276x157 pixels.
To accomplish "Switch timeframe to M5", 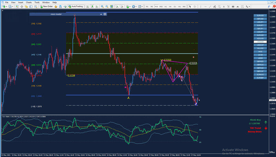I will [x=152, y=7].
